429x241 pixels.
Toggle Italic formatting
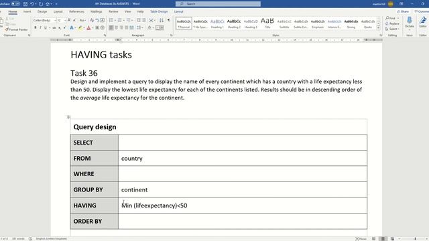tap(40, 27)
